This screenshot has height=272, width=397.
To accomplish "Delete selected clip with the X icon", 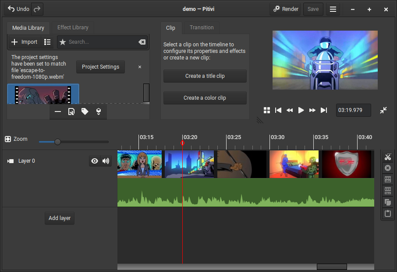I will click(388, 168).
